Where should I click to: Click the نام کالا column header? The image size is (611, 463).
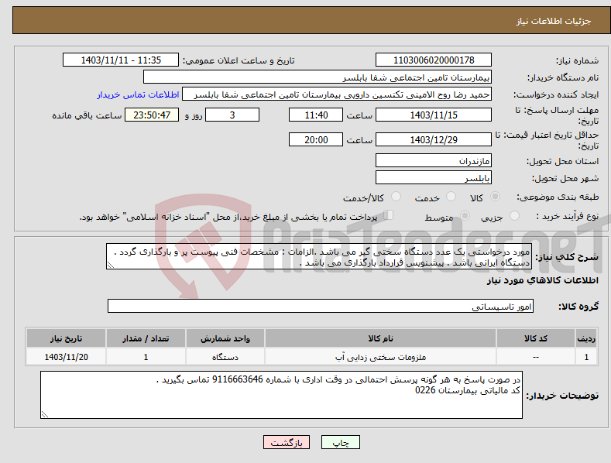tap(380, 338)
